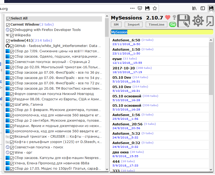The width and height of the screenshot is (215, 175).
Task: Save page to Pocket icon
Action: (140, 8)
